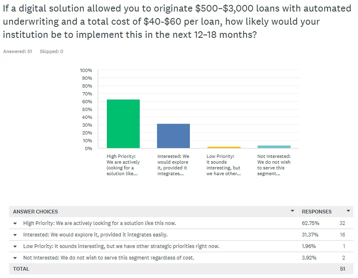Click the teal Not Interested bar

274,147
